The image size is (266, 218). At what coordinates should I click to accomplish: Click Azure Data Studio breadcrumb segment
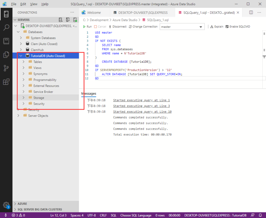125,20
